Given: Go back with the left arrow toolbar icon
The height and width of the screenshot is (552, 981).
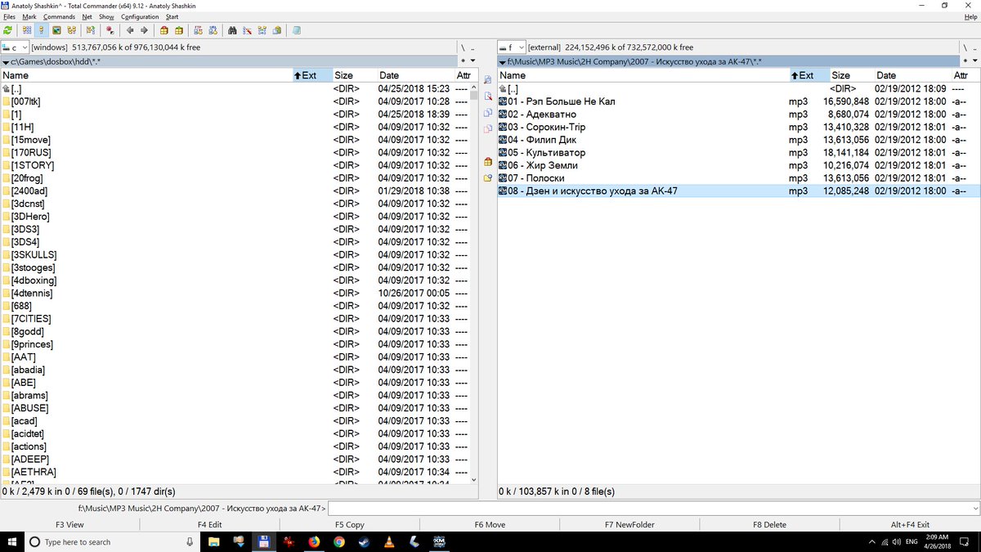Looking at the screenshot, I should (x=130, y=30).
